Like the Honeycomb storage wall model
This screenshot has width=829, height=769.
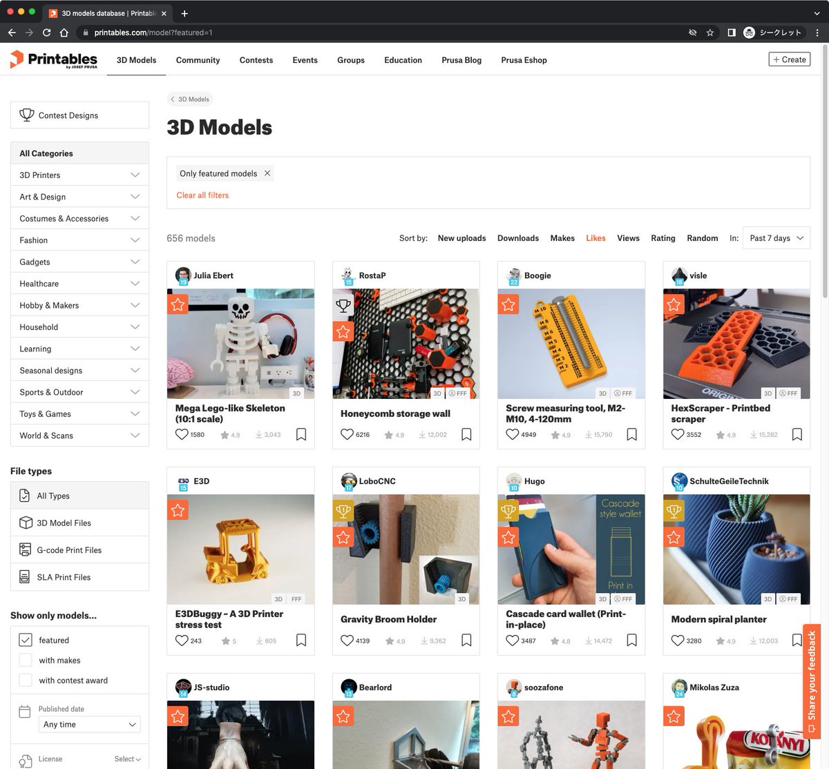(347, 434)
